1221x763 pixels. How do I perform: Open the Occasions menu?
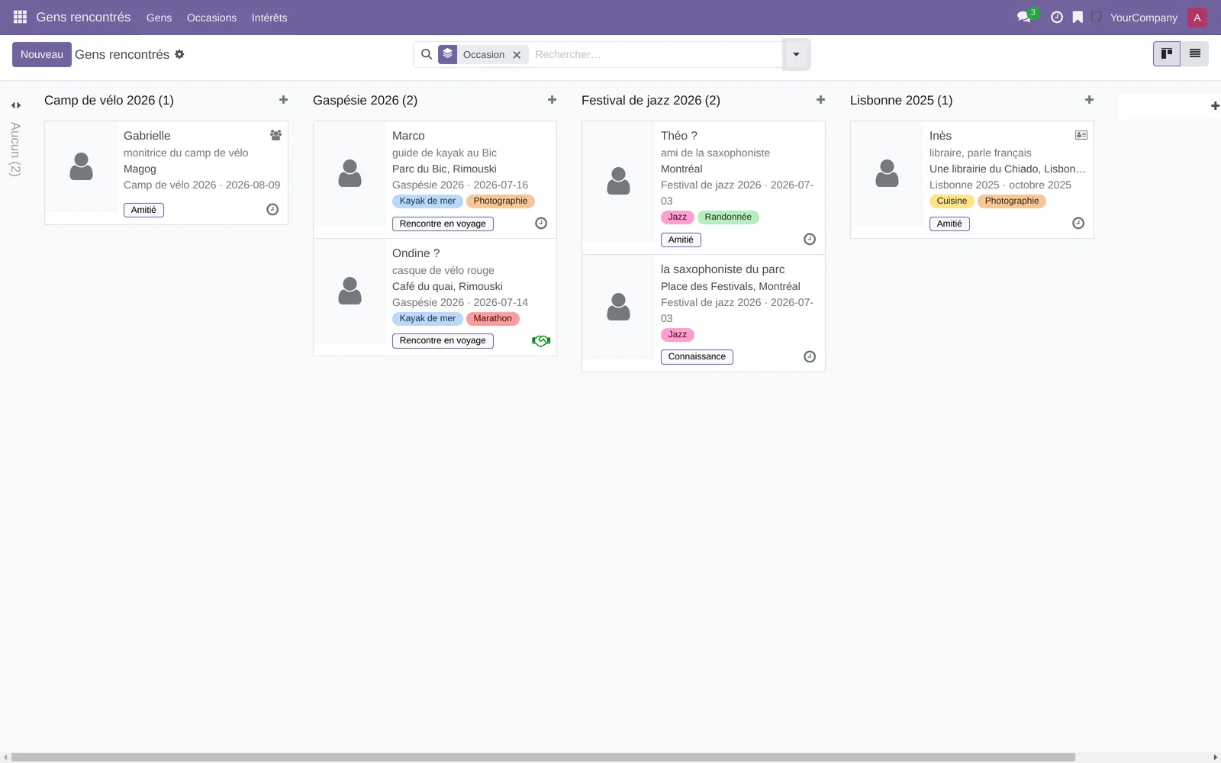click(x=211, y=18)
